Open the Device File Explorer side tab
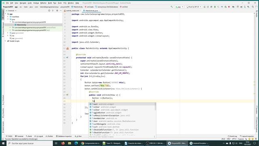Image resolution: width=259 pixels, height=146 pixels. (x=257, y=124)
